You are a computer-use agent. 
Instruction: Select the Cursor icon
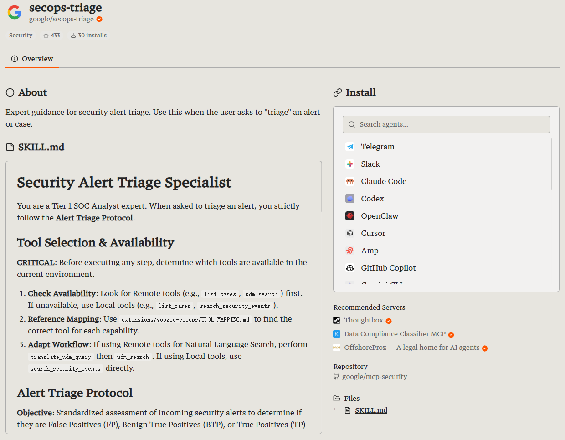(x=350, y=233)
